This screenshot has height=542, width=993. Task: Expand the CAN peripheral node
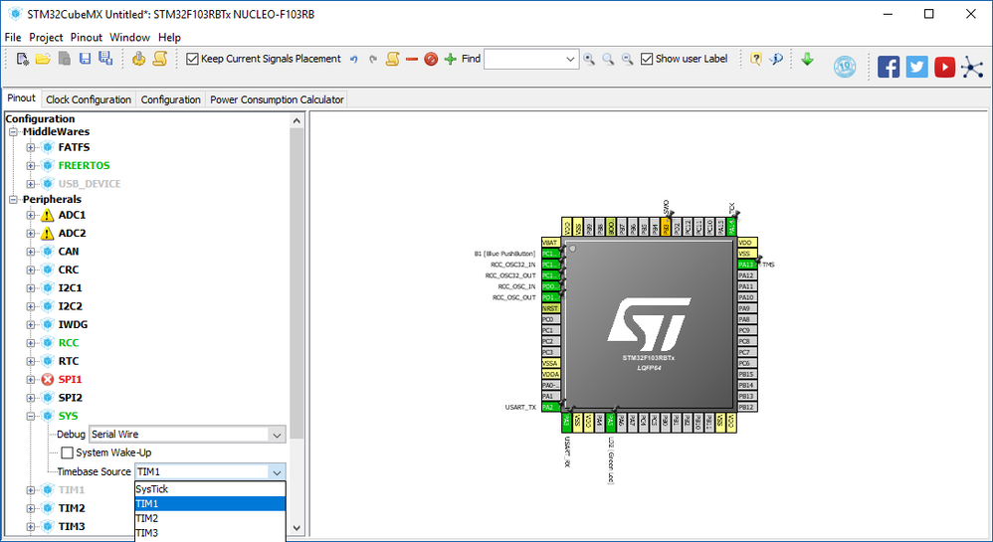(x=31, y=252)
